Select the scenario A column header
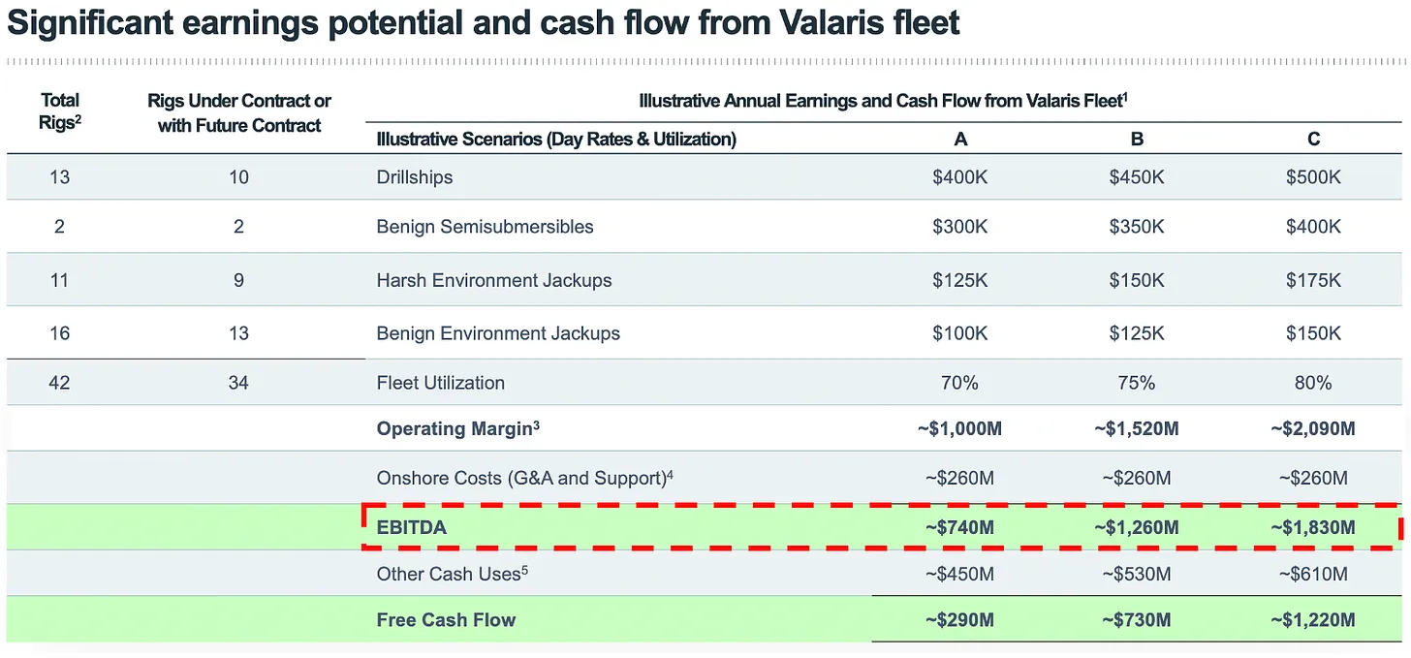Image resolution: width=1411 pixels, height=658 pixels. 960,139
